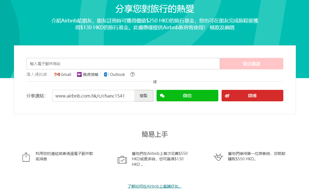The height and width of the screenshot is (195, 309).
Task: Focus the email address input field
Action: tap(123, 64)
